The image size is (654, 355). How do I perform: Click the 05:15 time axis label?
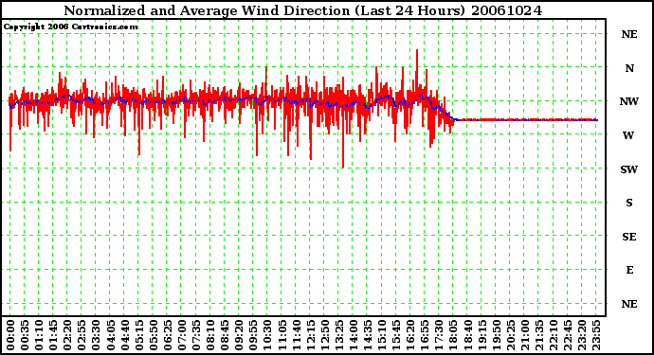[139, 335]
